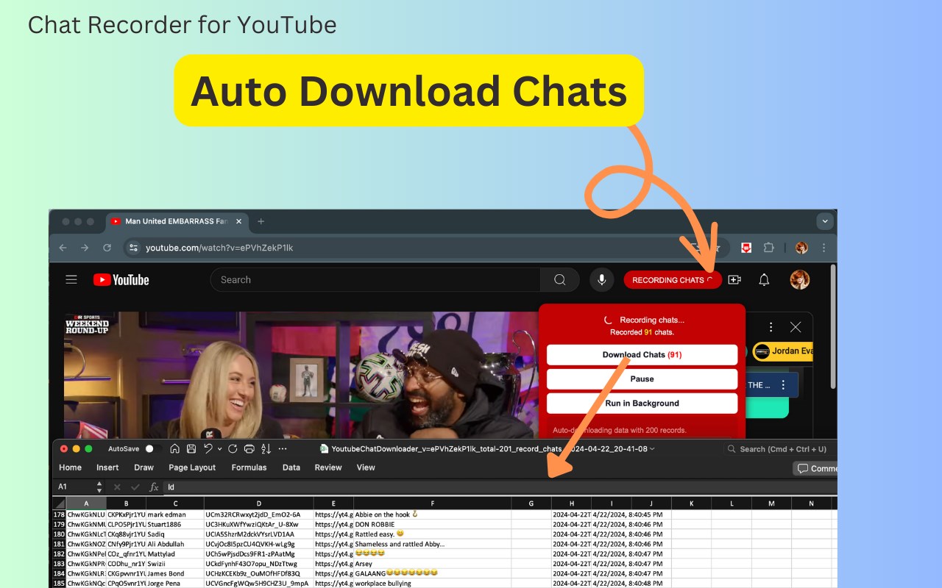Viewport: 942px width, 588px height.
Task: Open the YouTube hamburger guide menu
Action: [71, 279]
